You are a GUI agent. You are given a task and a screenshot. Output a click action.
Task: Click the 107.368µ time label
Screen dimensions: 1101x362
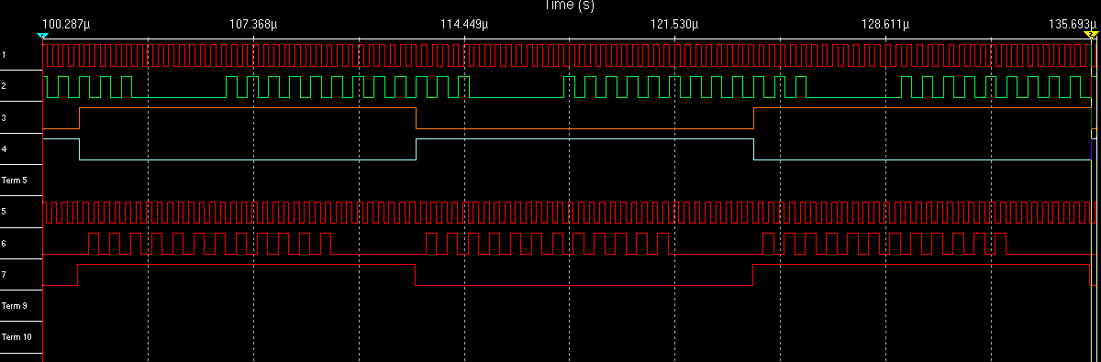coord(252,25)
